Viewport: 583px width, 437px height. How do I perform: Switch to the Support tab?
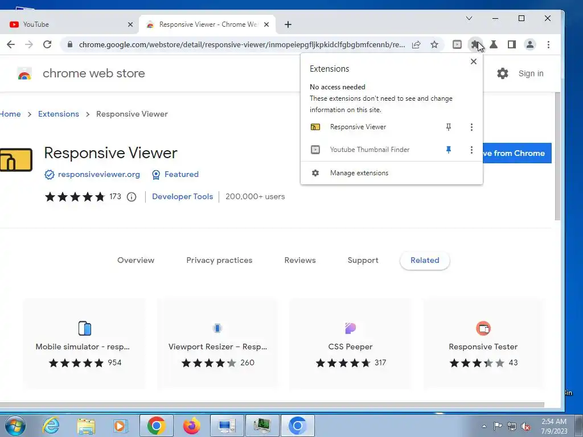click(x=363, y=261)
